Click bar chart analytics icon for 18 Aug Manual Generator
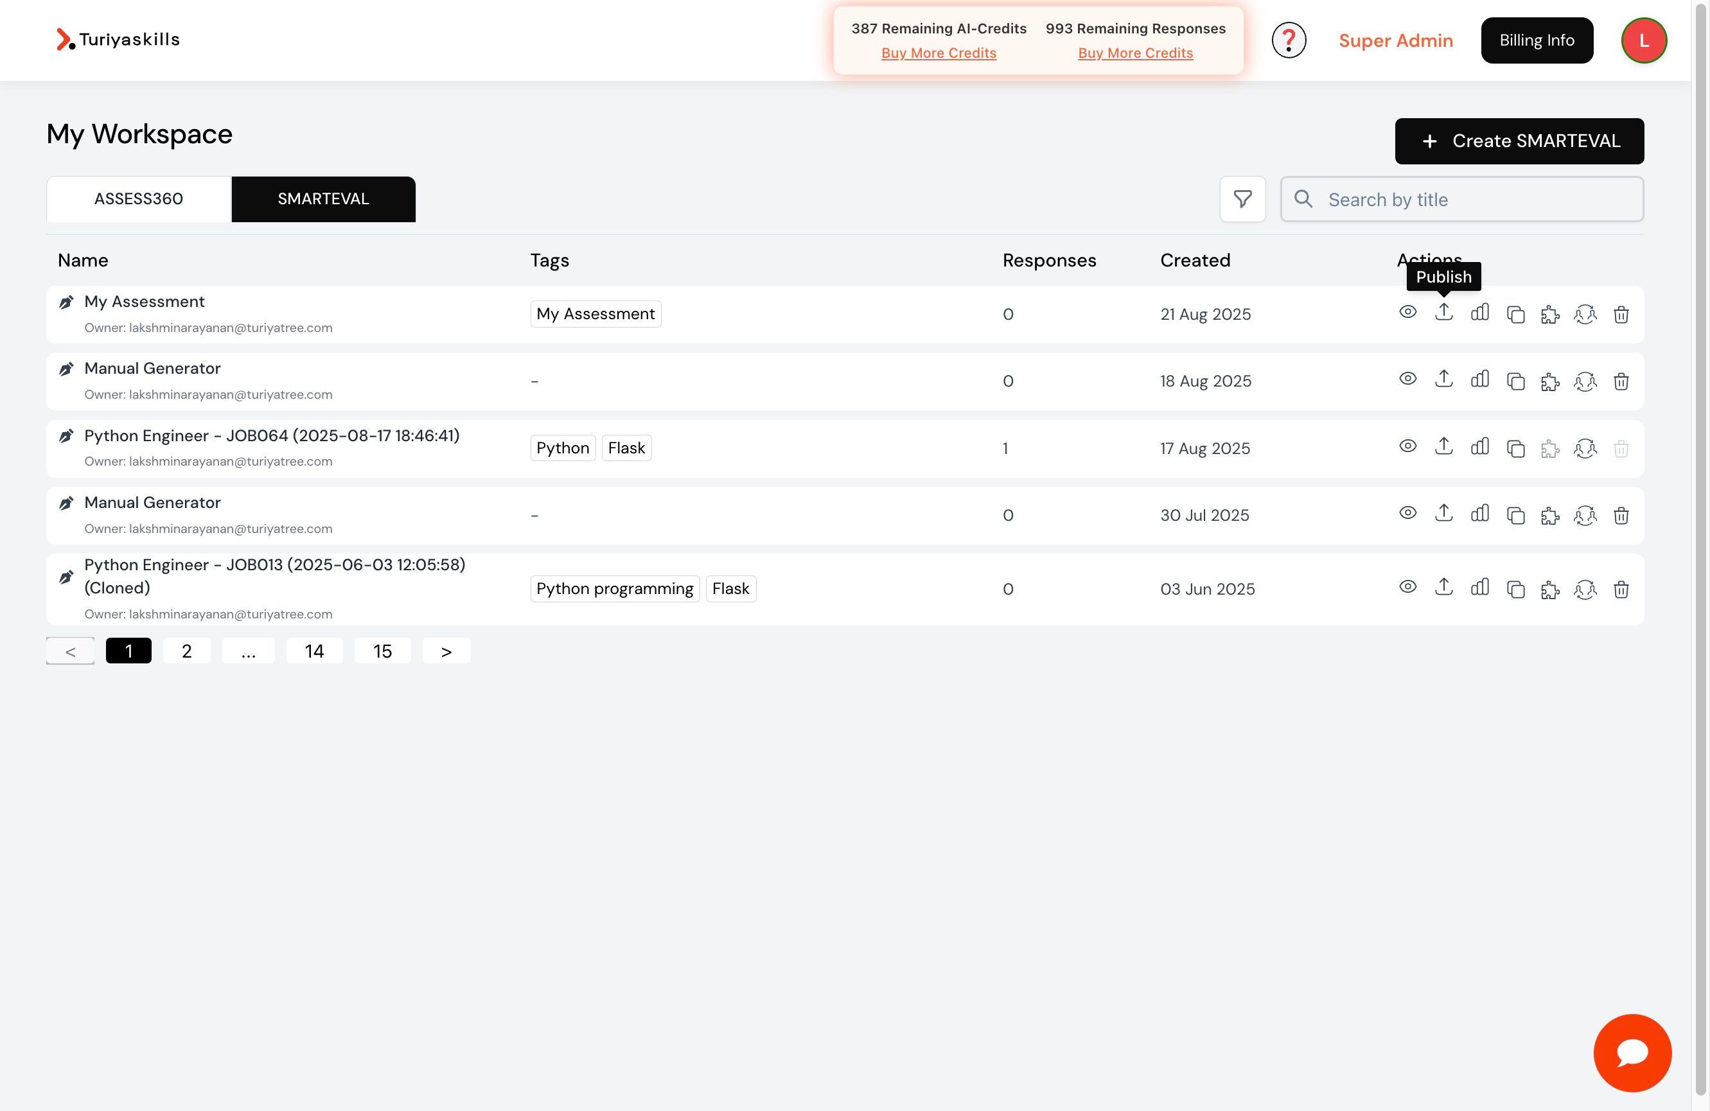 point(1479,379)
